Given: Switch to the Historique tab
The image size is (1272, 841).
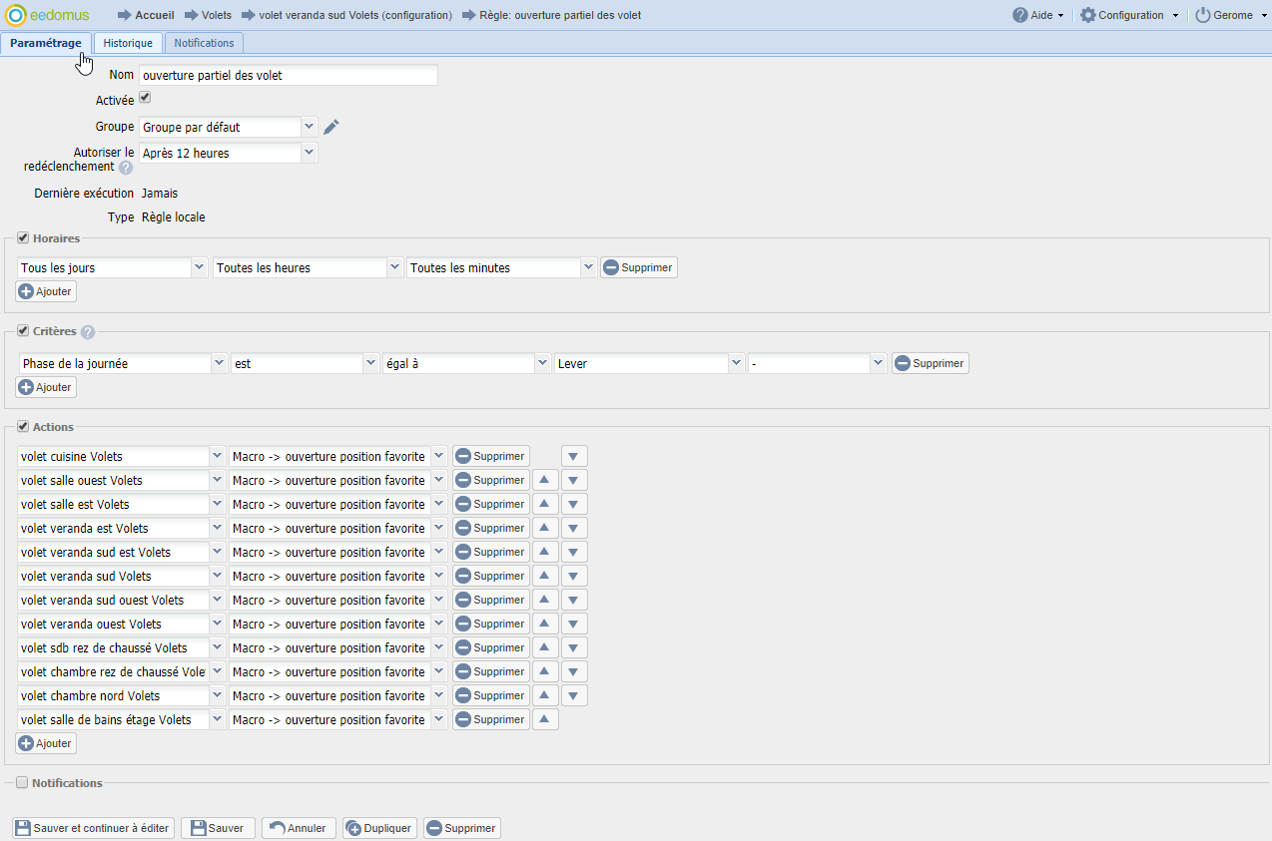Looking at the screenshot, I should pyautogui.click(x=128, y=43).
